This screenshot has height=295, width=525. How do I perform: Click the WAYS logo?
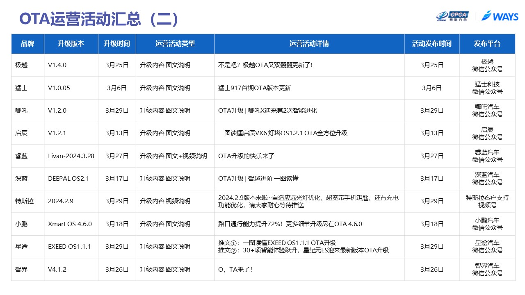tap(500, 16)
